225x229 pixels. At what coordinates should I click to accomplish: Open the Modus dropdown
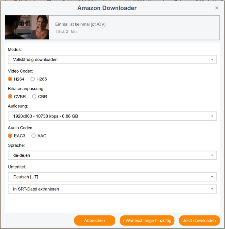click(x=112, y=60)
